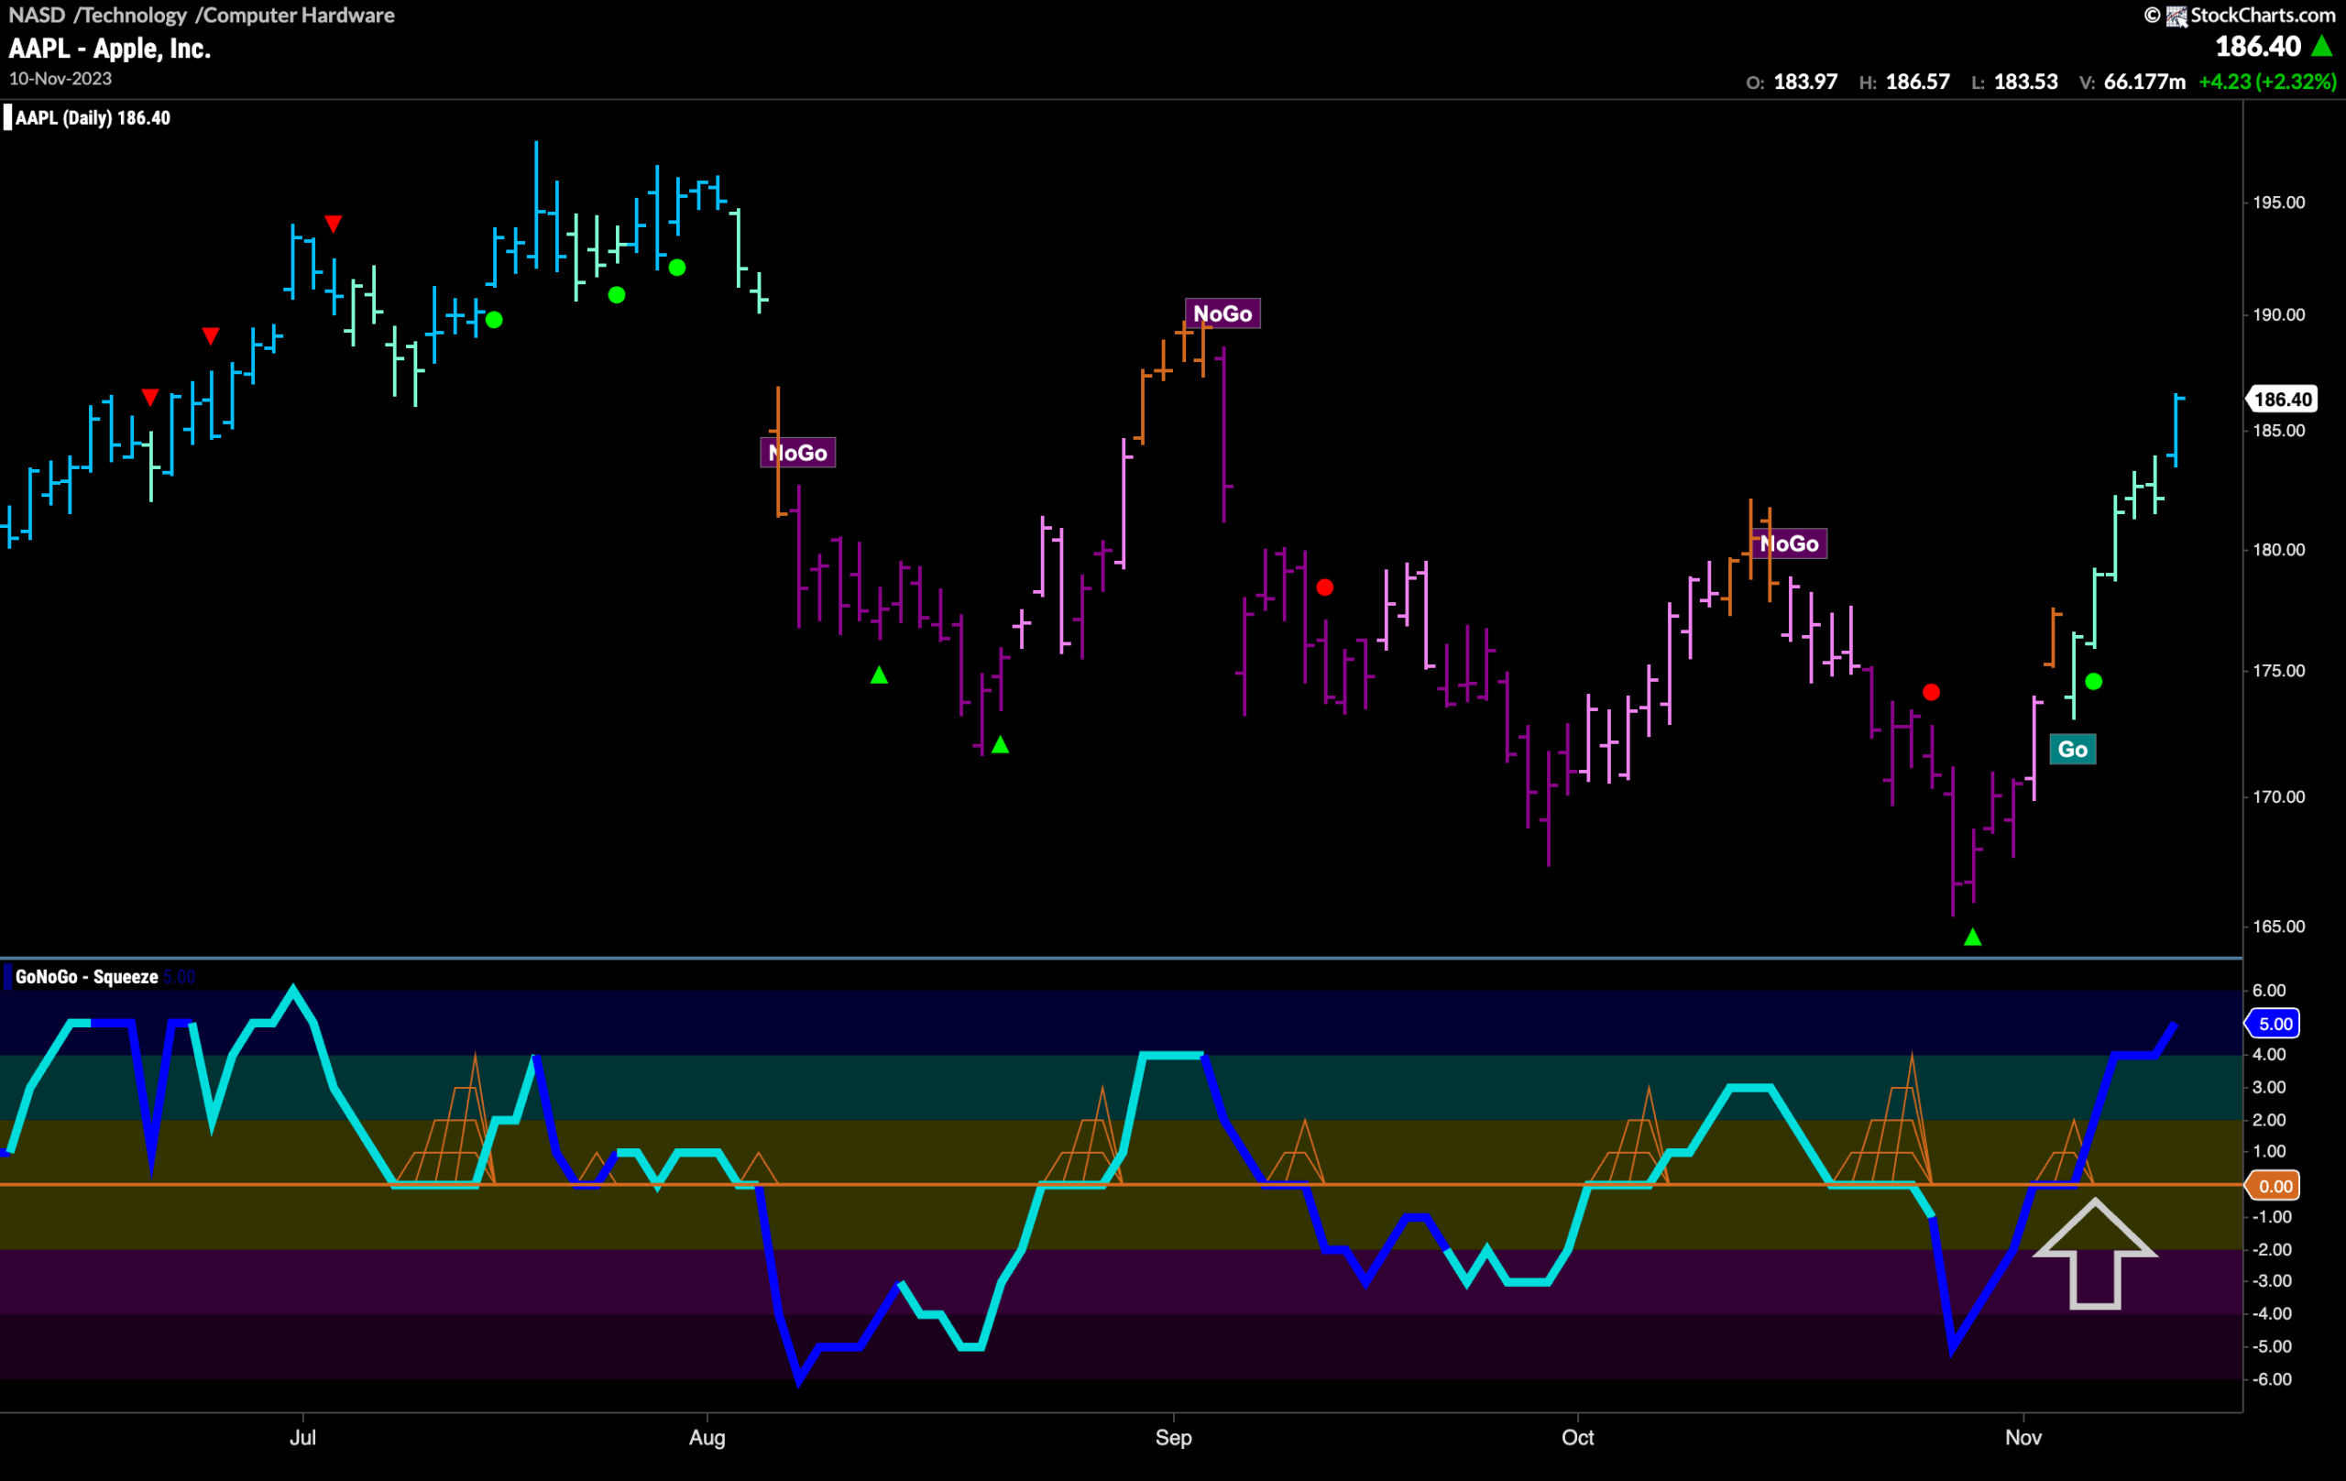Select the AAPL - Apple, Inc. title
Screen dimensions: 2346x1481
point(110,49)
